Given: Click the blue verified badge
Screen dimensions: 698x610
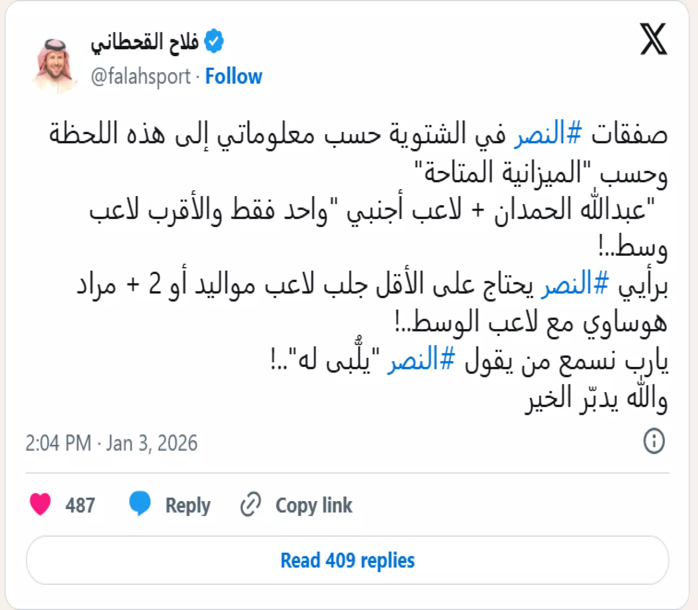Looking at the screenshot, I should click(214, 42).
